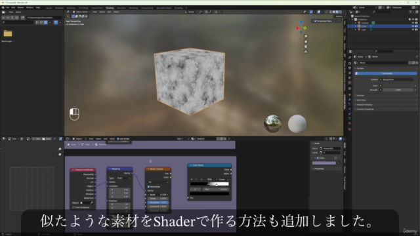Open the Object Data properties green triangle tab
420x236 pixels.
coord(350,118)
